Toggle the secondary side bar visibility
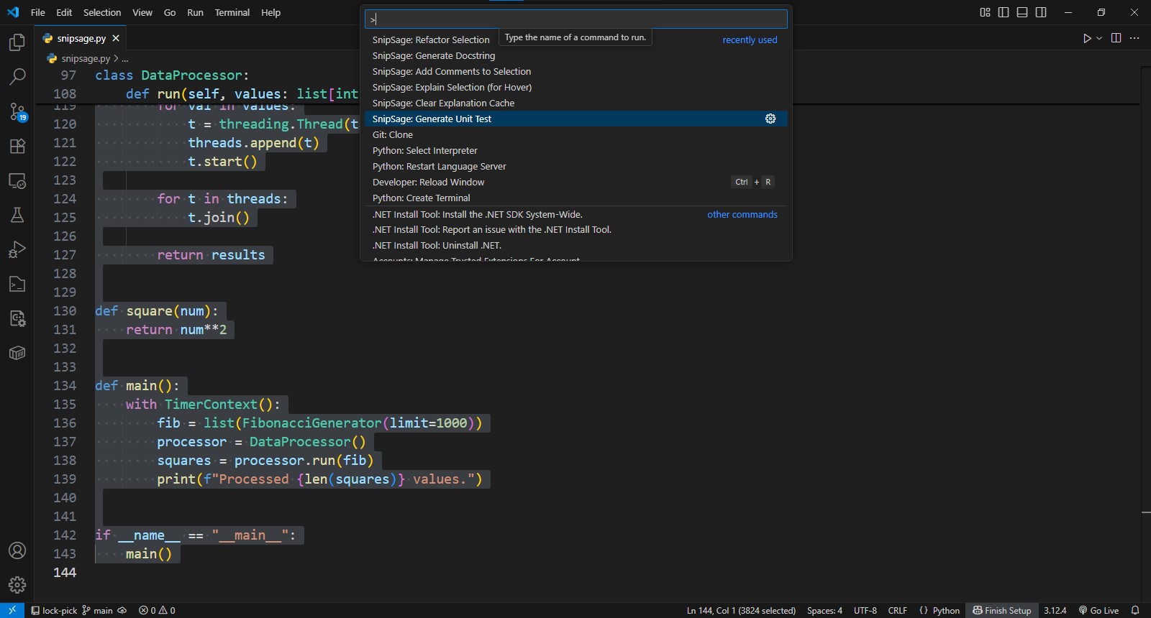1151x618 pixels. point(1041,12)
